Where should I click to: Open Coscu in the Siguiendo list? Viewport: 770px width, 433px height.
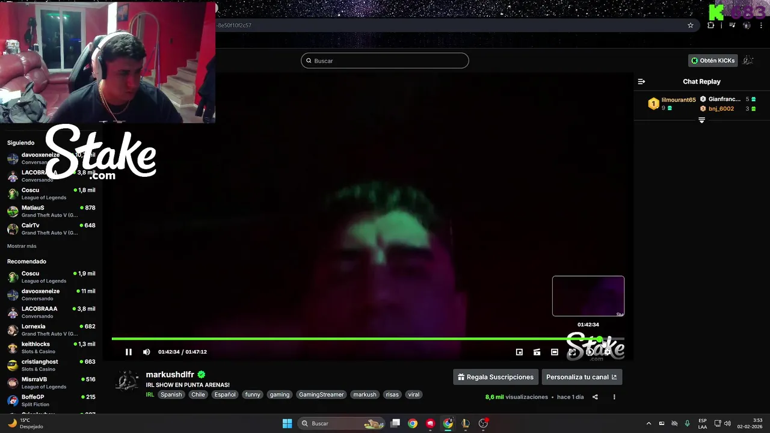[51, 194]
